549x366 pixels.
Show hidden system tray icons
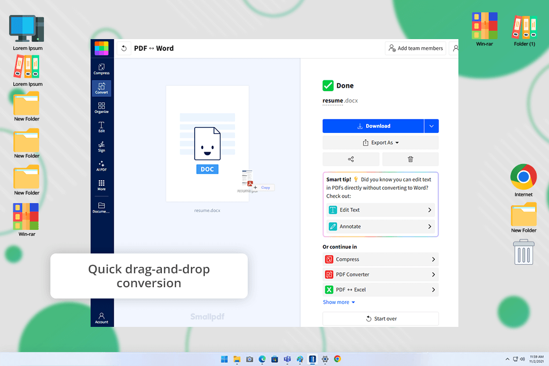[507, 359]
